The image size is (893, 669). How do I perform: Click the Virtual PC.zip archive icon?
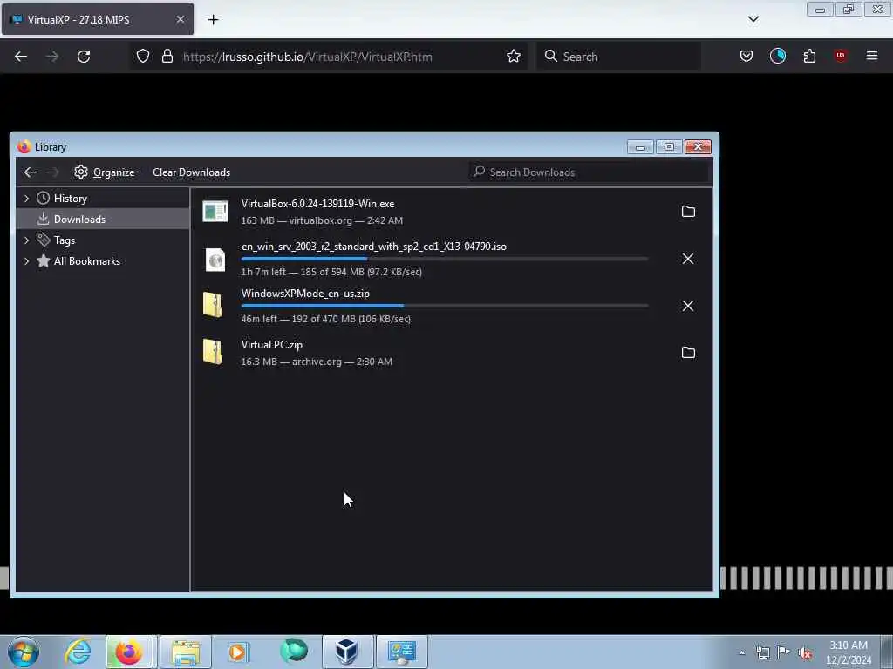pos(213,352)
